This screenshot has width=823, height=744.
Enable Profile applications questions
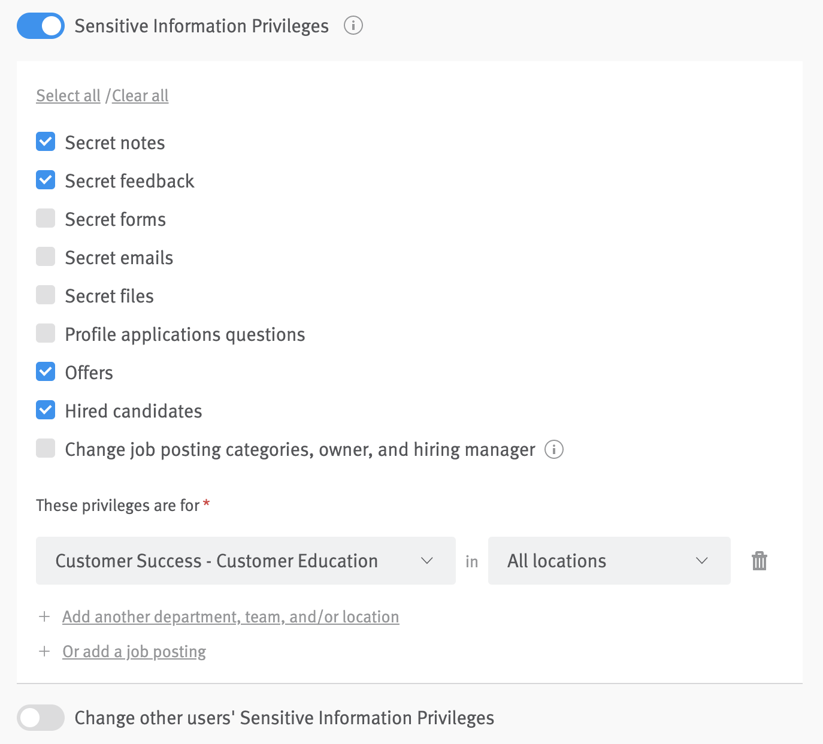45,333
